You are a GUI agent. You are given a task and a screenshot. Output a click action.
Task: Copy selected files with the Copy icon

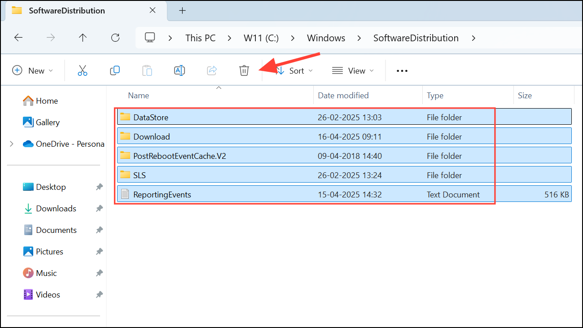coord(114,70)
